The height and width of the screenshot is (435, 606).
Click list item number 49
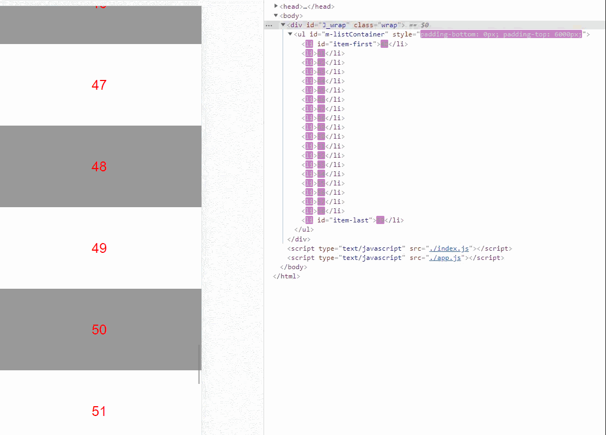pyautogui.click(x=101, y=248)
